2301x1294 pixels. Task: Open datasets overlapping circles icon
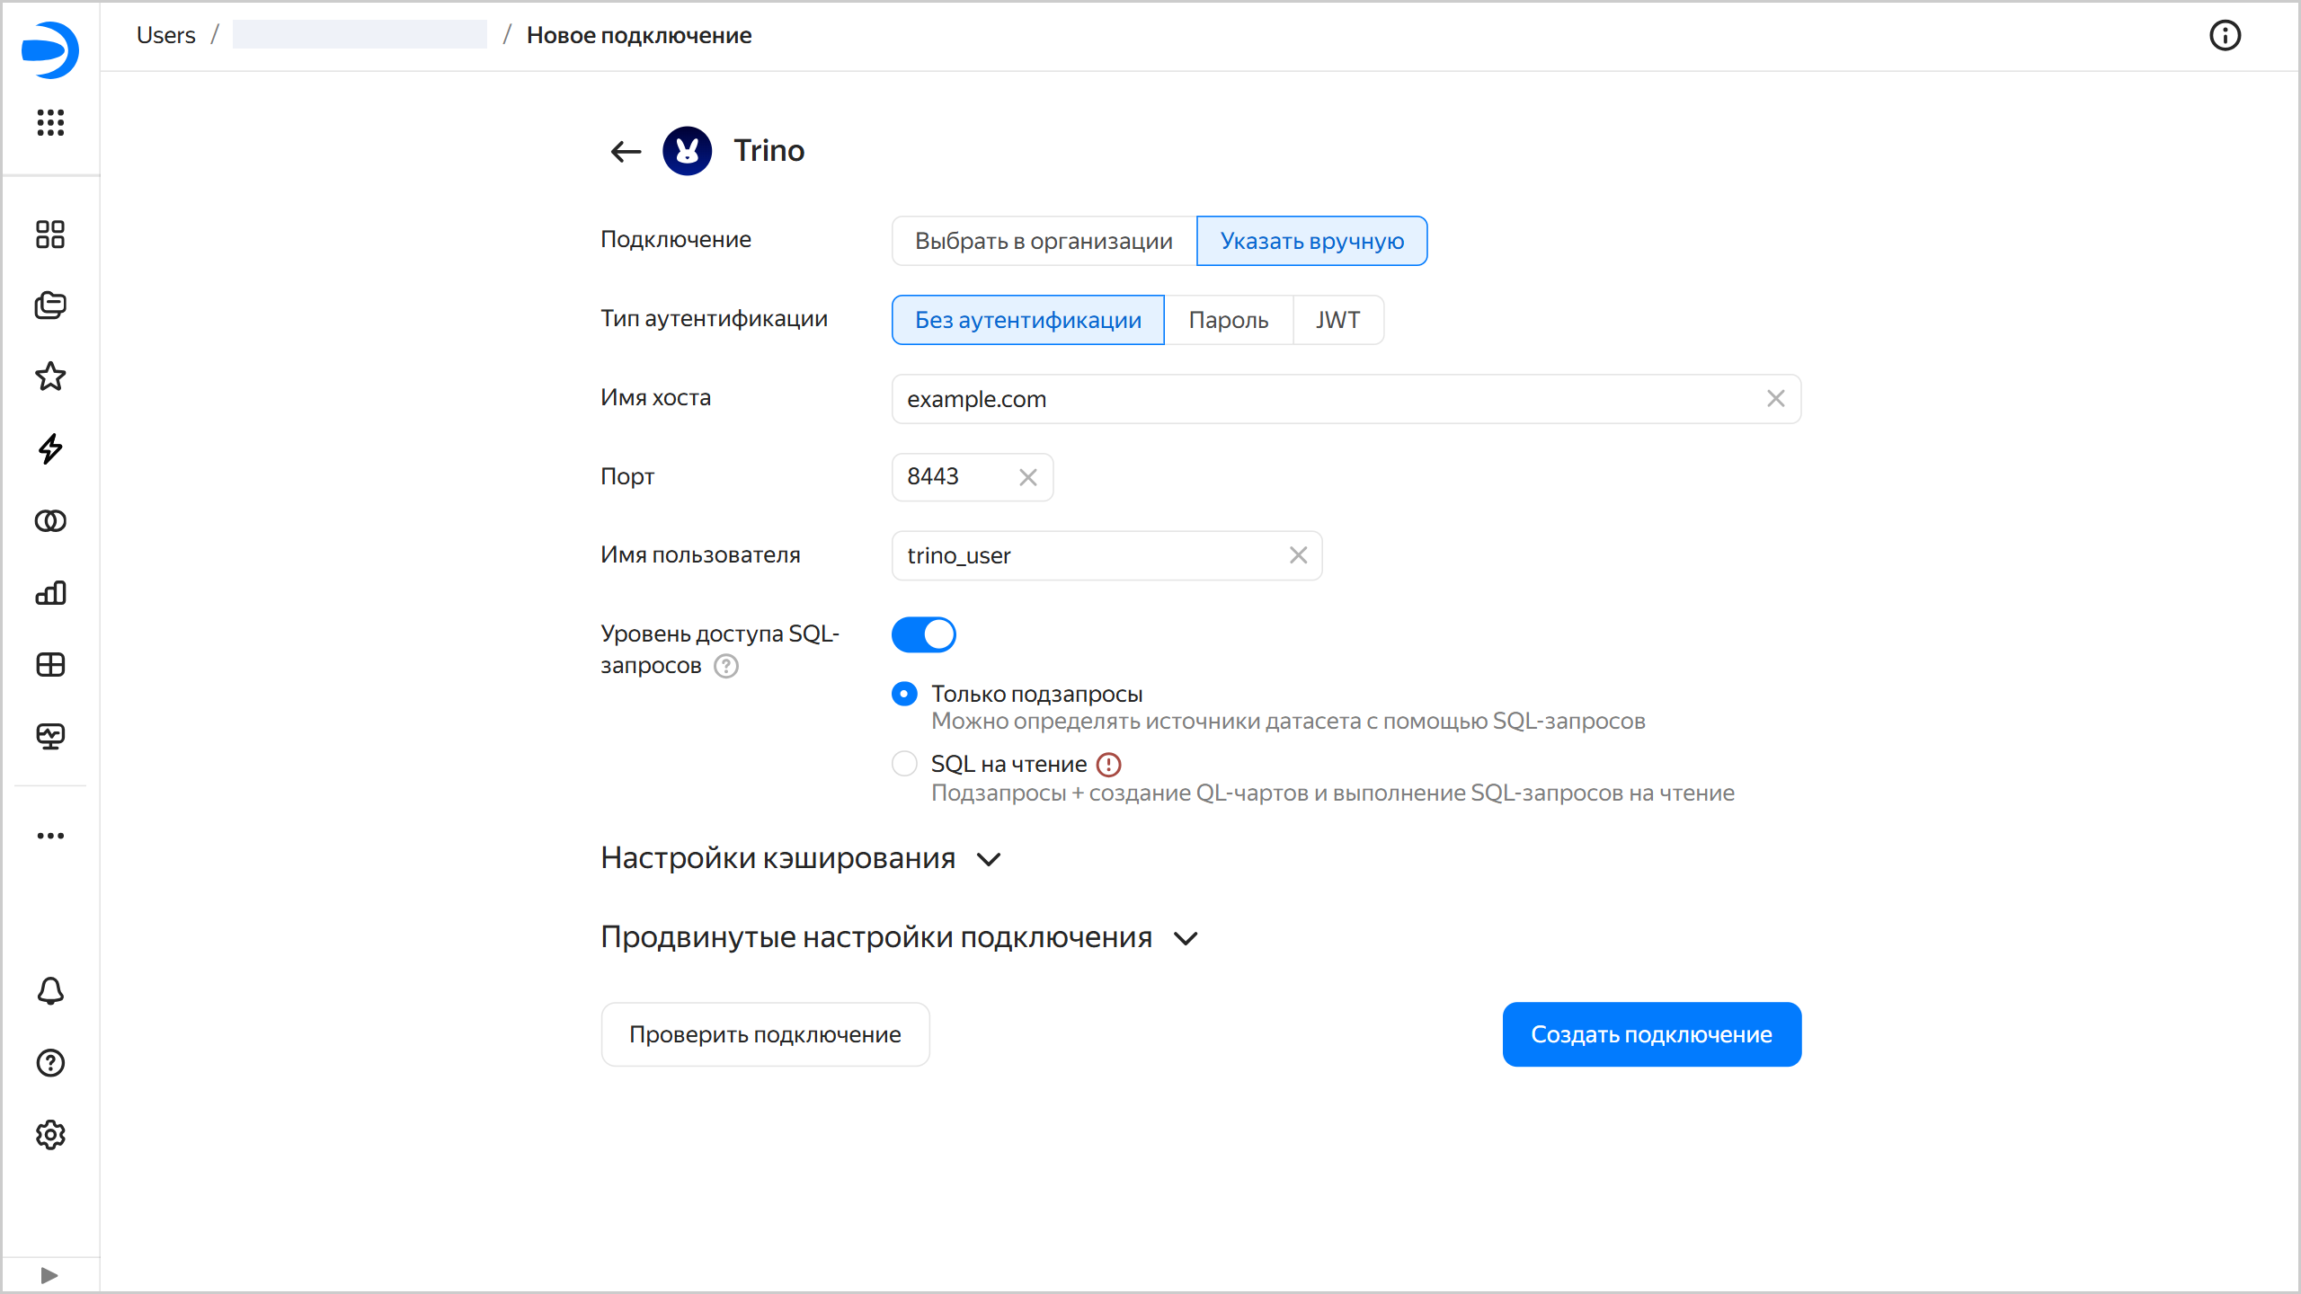point(50,521)
